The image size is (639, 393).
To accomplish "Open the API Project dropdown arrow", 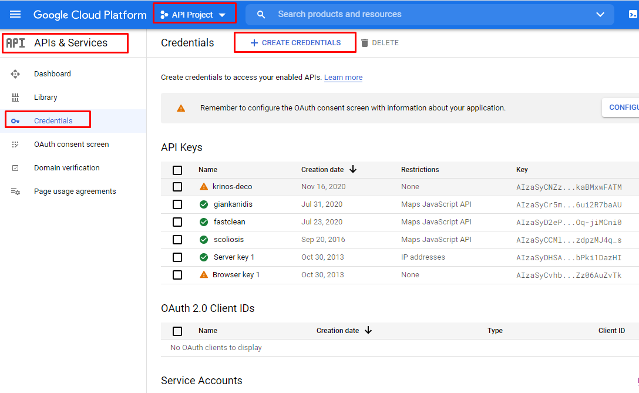I will tap(222, 15).
